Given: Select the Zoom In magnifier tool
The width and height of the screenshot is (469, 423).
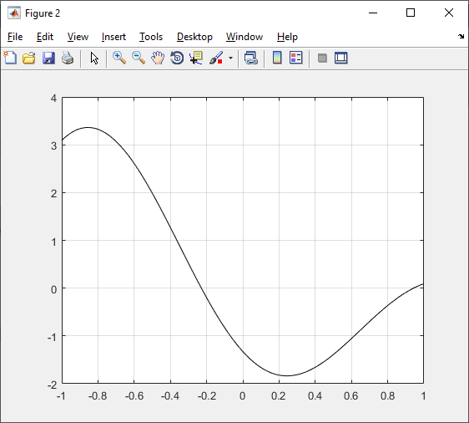Looking at the screenshot, I should coord(119,58).
